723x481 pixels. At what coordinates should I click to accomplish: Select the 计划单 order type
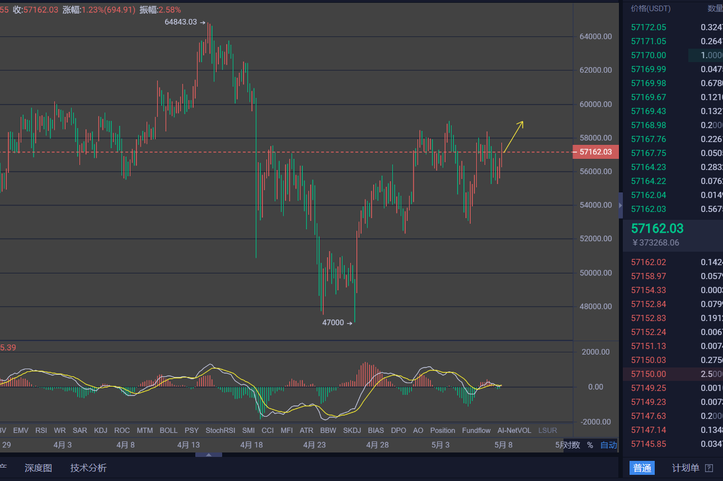(686, 468)
